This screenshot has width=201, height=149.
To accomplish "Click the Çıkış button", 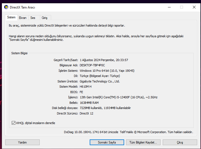I will [180, 142].
